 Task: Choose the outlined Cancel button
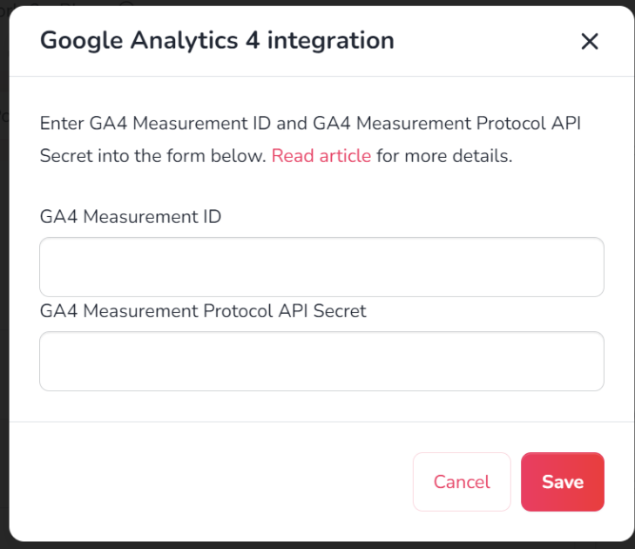click(x=462, y=482)
